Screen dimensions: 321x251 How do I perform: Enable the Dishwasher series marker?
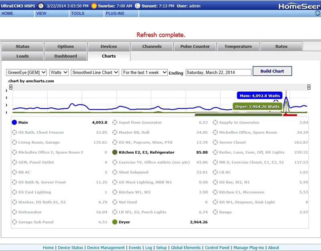click(x=14, y=212)
